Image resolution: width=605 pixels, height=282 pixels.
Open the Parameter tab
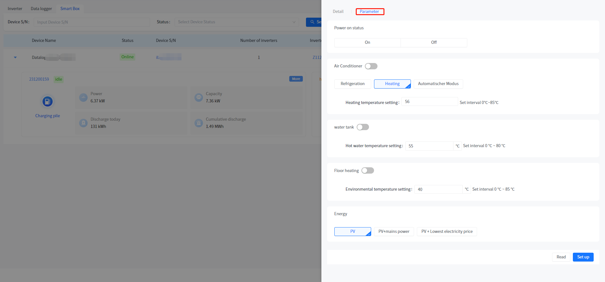[x=369, y=12]
